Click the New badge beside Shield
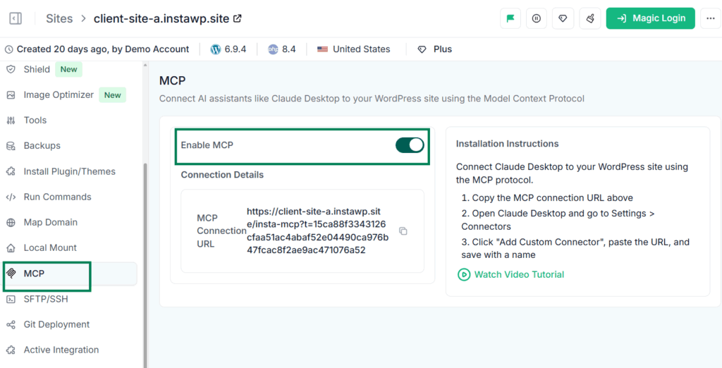Screen dimensions: 722x368 point(68,69)
